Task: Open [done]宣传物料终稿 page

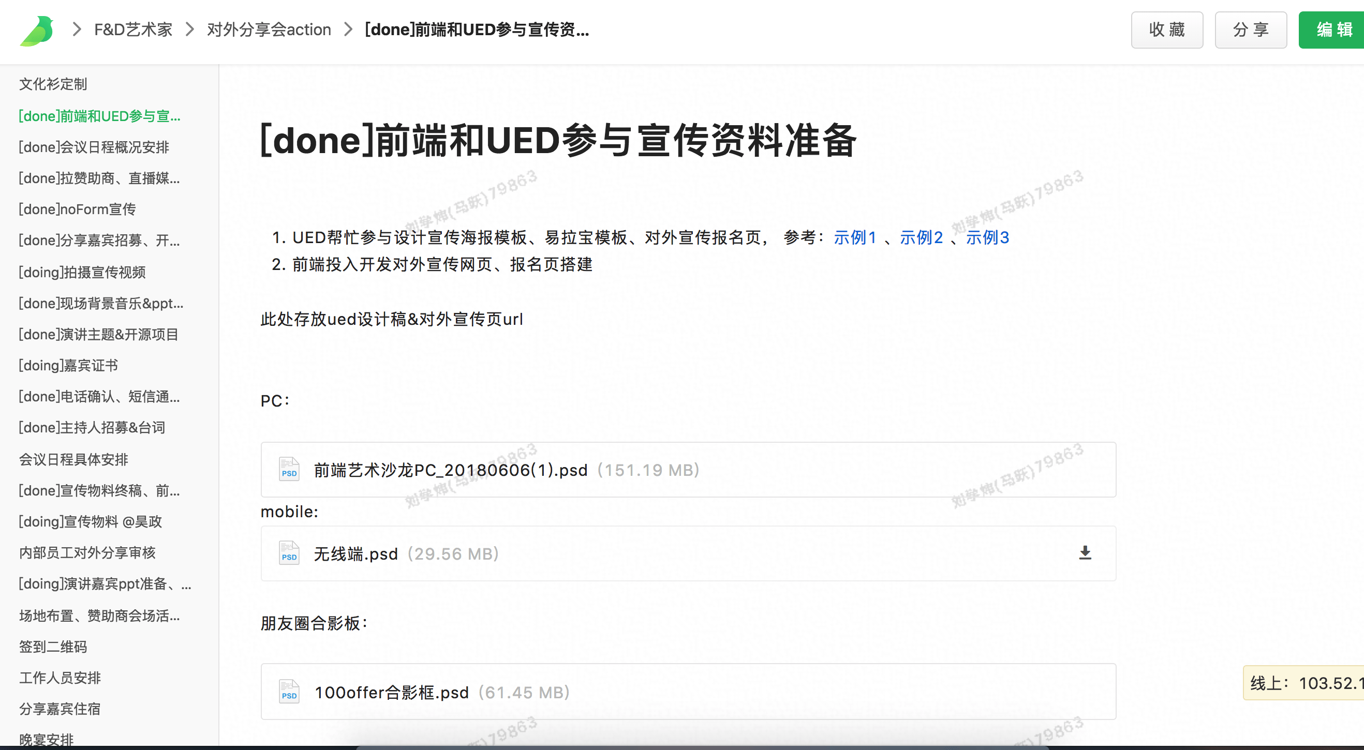Action: [x=99, y=491]
